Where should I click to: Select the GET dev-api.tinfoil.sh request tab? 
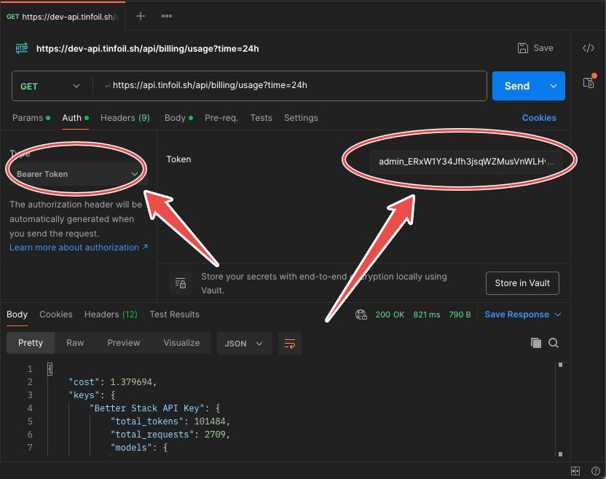(63, 17)
